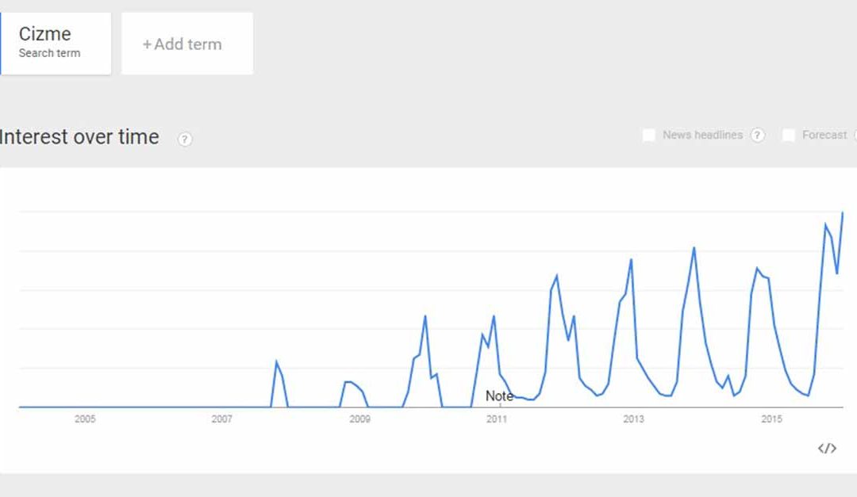Click the blue color bar on Cizme card

(x=2, y=44)
